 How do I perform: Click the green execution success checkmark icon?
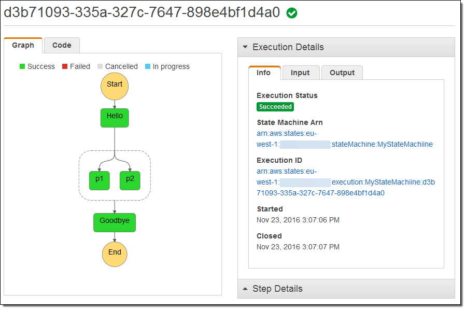(x=292, y=13)
